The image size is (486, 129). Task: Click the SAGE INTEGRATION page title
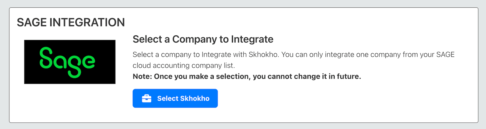click(71, 22)
